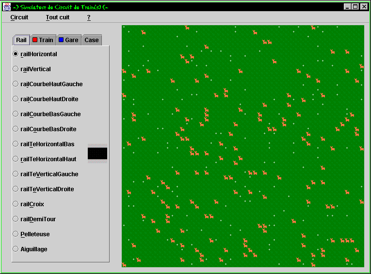Screen dimensions: 371x274
Task: Pick the railCroix crossing option
Action: 16,204
